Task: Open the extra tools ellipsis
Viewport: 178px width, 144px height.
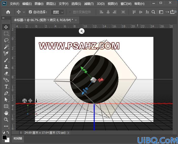Action: pyautogui.click(x=6, y=126)
